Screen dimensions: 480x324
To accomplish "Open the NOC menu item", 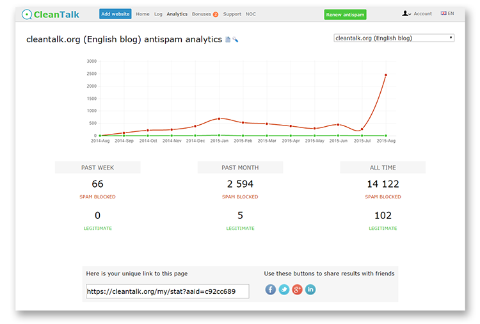I will (x=251, y=13).
